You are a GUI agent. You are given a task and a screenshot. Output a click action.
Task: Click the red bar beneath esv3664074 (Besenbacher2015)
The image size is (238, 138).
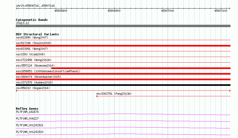click(123, 79)
